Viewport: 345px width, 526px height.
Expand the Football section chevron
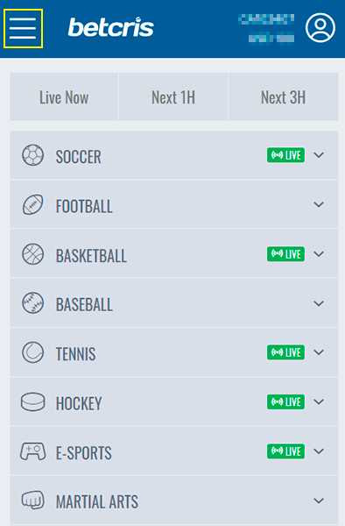point(319,204)
